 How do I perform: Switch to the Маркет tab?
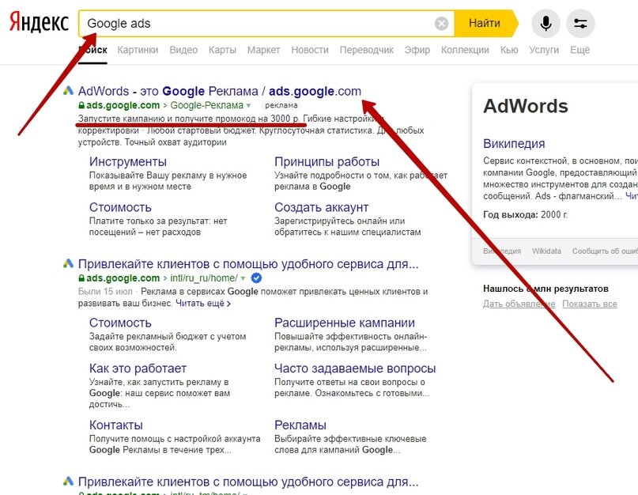[264, 50]
